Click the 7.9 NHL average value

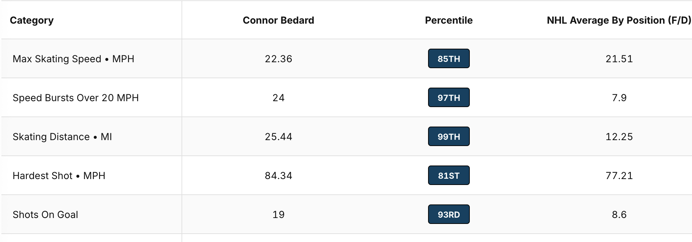(619, 98)
